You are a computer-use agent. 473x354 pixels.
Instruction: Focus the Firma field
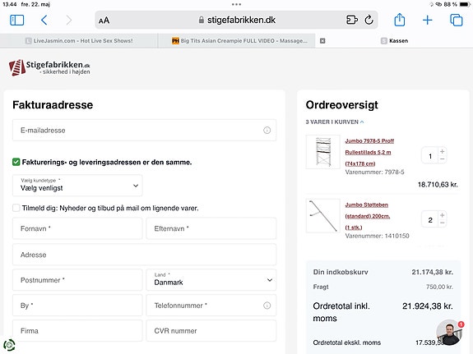pos(77,330)
